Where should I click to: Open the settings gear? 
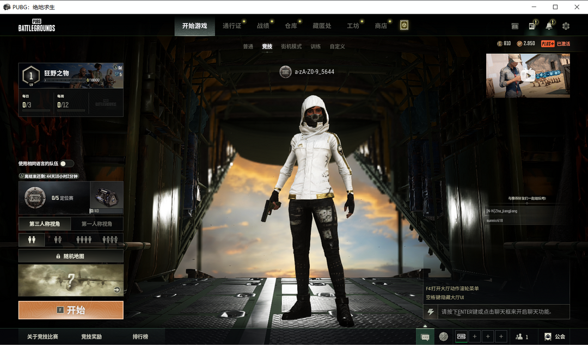(566, 26)
